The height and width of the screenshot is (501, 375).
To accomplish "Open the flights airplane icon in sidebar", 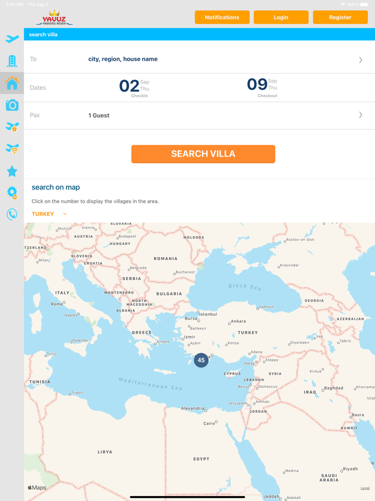I will point(12,39).
